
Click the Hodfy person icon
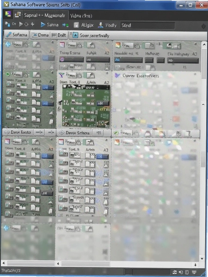click(100, 25)
